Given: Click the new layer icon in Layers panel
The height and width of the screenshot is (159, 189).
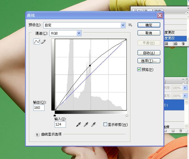Looking at the screenshot, I should (x=173, y=131).
